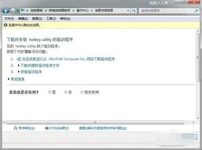
Task: Click the 寻求帮助(H) icon
Action: tap(15, 128)
